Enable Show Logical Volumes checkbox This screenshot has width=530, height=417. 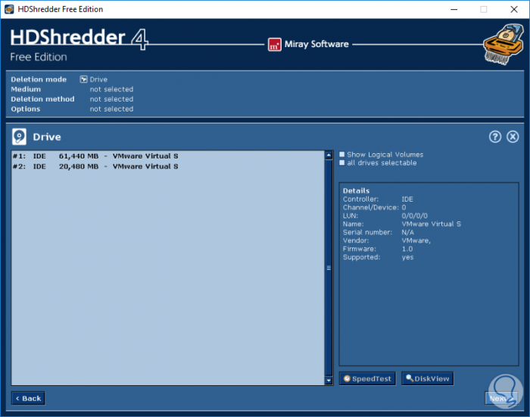341,155
